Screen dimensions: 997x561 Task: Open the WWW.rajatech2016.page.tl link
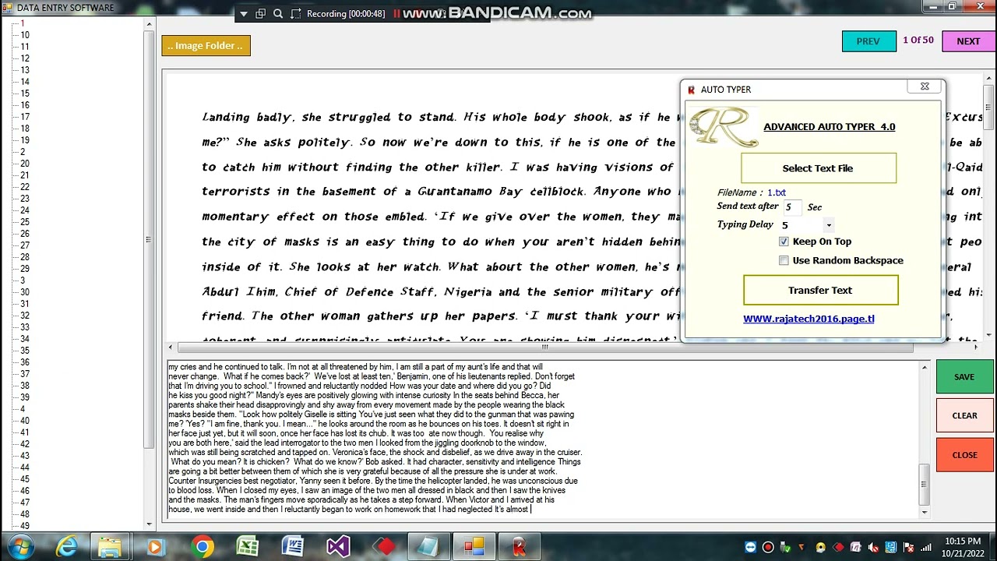tap(809, 319)
